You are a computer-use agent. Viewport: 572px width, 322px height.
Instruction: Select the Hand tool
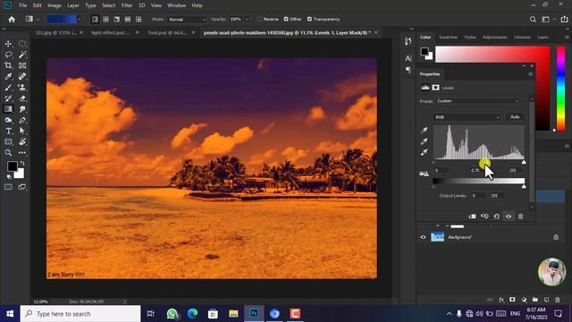click(22, 142)
